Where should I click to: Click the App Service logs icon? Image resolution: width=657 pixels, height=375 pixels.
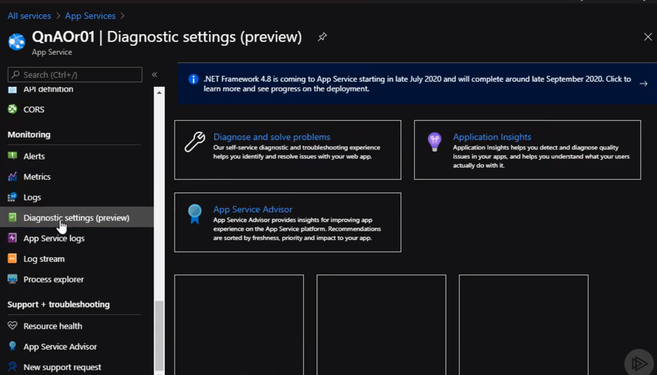click(x=13, y=238)
